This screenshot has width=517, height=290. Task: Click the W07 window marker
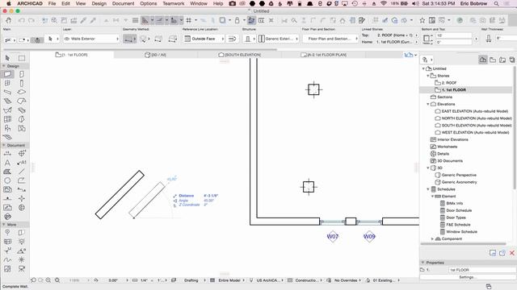click(332, 236)
